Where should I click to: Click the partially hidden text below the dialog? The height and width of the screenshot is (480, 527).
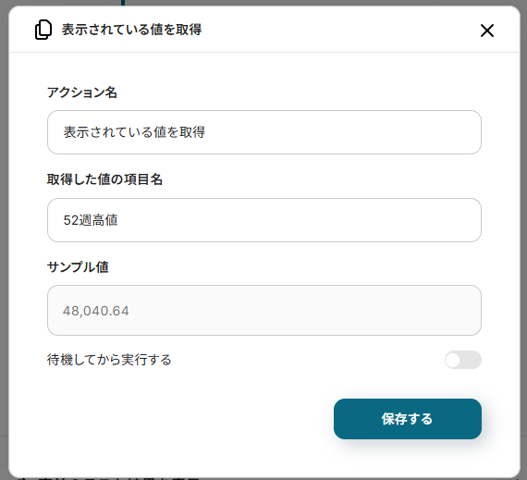click(x=109, y=478)
